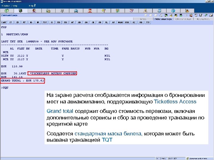Click the XI smart key button
This screenshot has width=214, height=160.
[52, 22]
